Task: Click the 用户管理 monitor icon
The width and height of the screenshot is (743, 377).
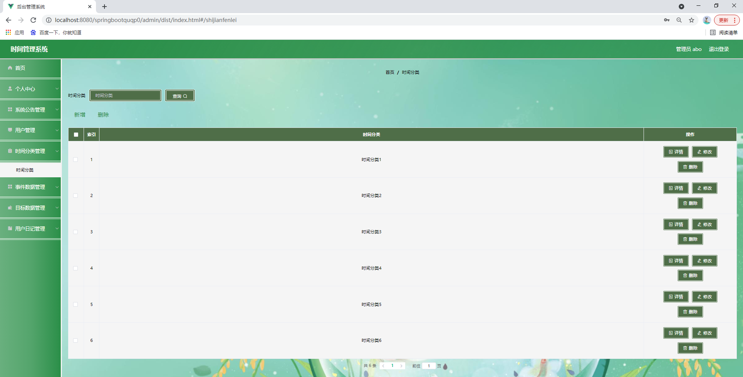Action: click(9, 130)
